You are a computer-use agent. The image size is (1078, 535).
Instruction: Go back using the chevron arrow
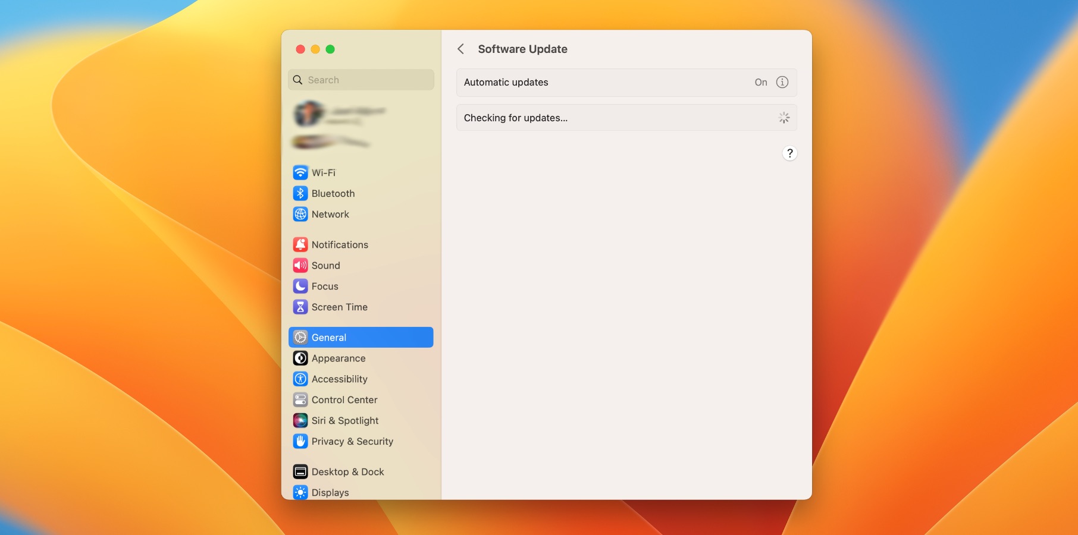(461, 49)
